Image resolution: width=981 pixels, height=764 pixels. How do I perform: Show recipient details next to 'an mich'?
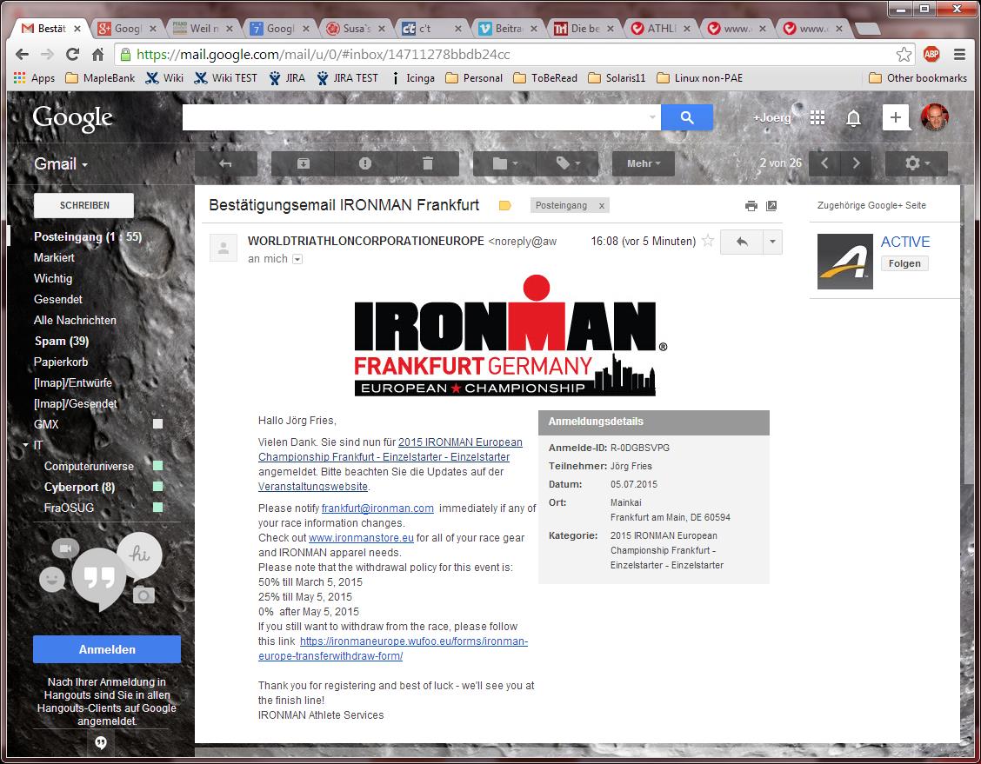point(297,260)
